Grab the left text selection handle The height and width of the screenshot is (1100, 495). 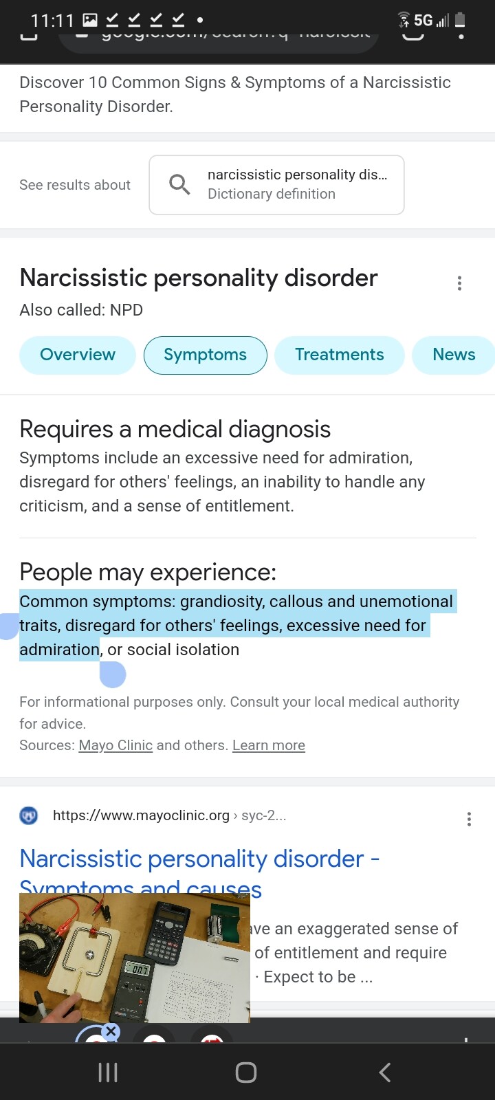click(x=8, y=627)
